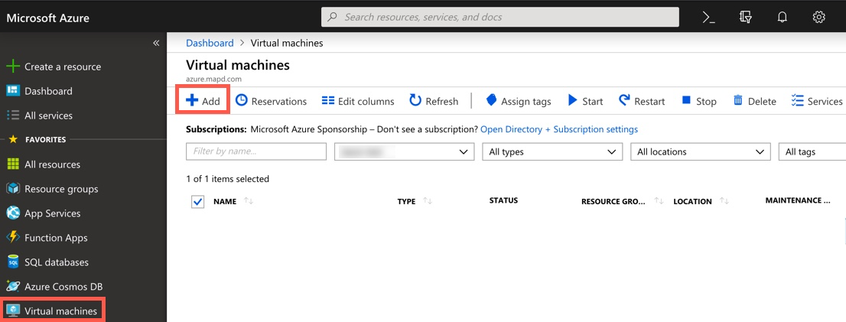This screenshot has height=322, width=846.
Task: Click the Azure Cosmos DB planet icon
Action: coord(12,286)
